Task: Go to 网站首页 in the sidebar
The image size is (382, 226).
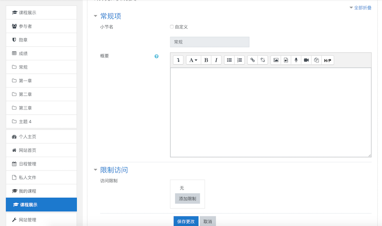Action: point(41,150)
